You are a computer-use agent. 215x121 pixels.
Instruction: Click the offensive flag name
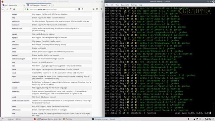[16, 110]
